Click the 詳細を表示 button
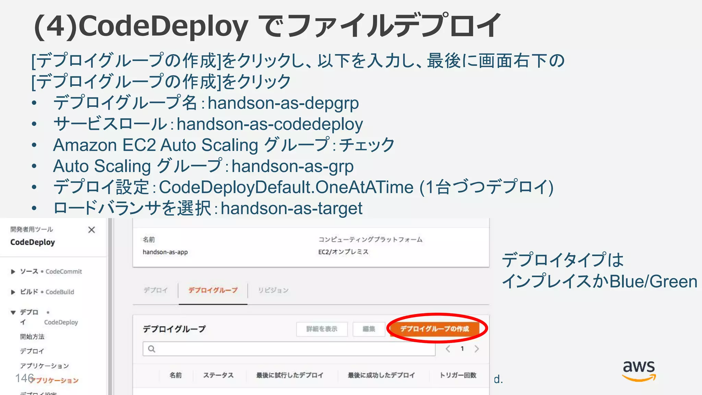The image size is (702, 395). click(x=322, y=329)
